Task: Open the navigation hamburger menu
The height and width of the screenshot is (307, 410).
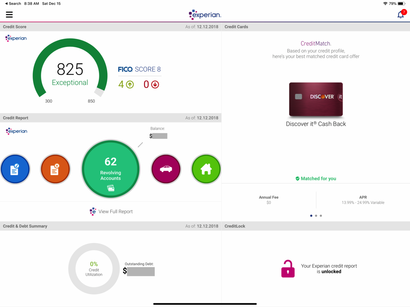Action: [x=9, y=14]
